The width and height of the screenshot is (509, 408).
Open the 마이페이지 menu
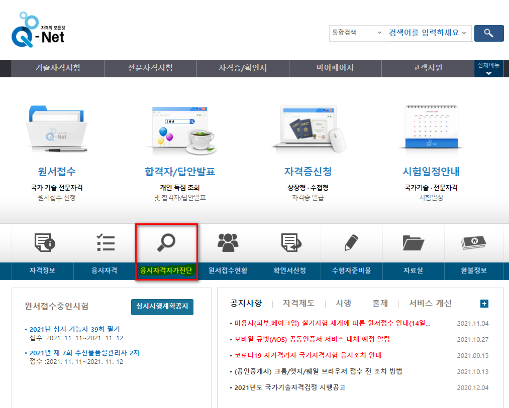[x=335, y=68]
